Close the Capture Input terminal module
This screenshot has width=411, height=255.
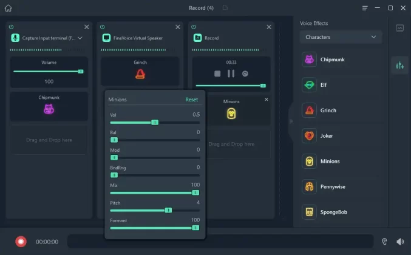pyautogui.click(x=86, y=27)
